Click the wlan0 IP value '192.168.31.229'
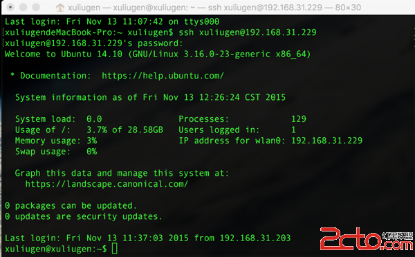 point(327,141)
